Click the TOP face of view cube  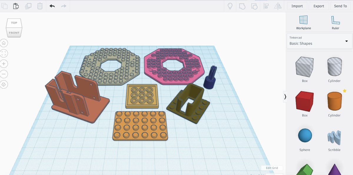tap(14, 23)
